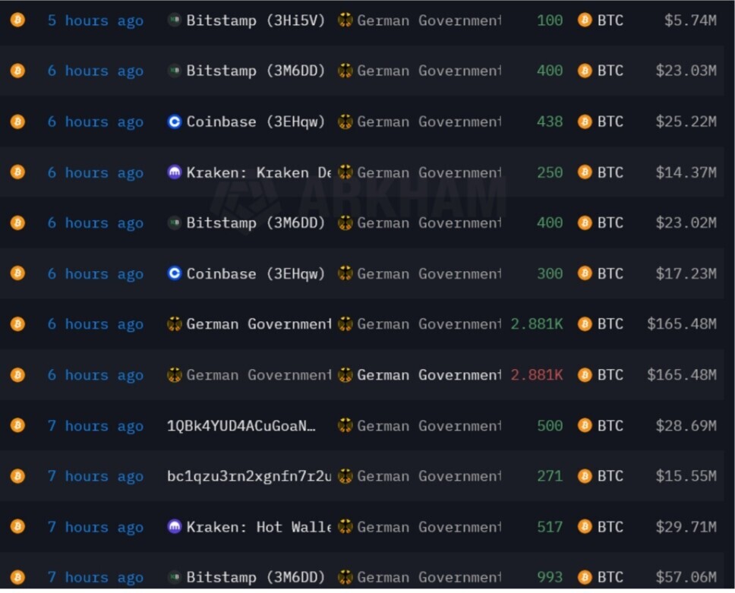Image resolution: width=735 pixels, height=593 pixels.
Task: Open German Government sender in green 2.881K row
Action: click(x=259, y=324)
